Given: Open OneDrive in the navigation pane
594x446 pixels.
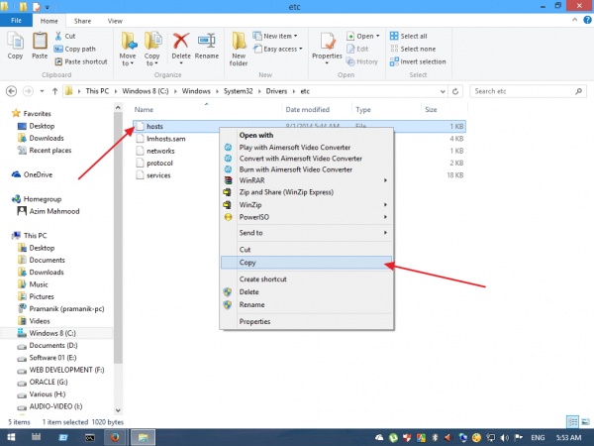Looking at the screenshot, I should click(33, 174).
